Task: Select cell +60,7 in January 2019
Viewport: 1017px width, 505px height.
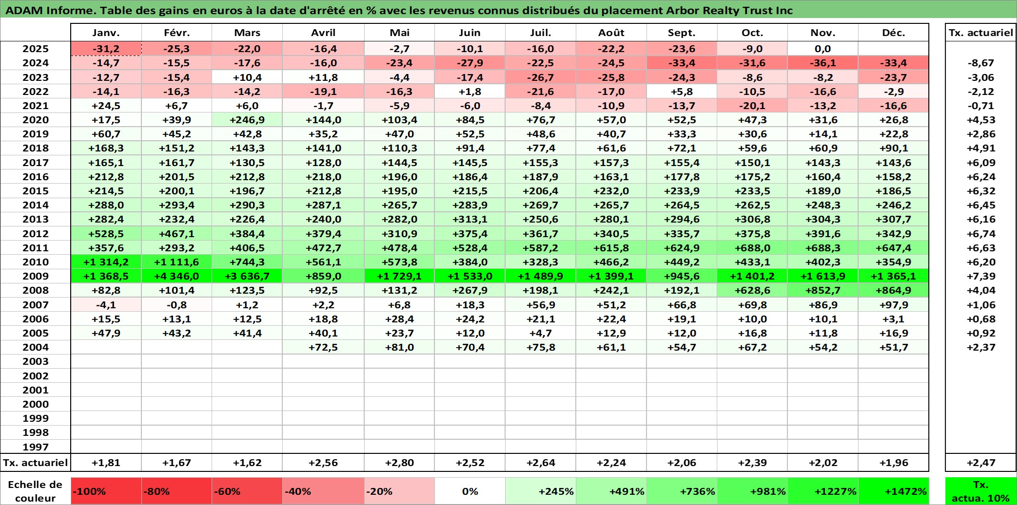Action: click(x=106, y=134)
